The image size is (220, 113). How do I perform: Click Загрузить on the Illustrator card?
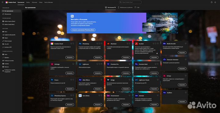(x=126, y=57)
